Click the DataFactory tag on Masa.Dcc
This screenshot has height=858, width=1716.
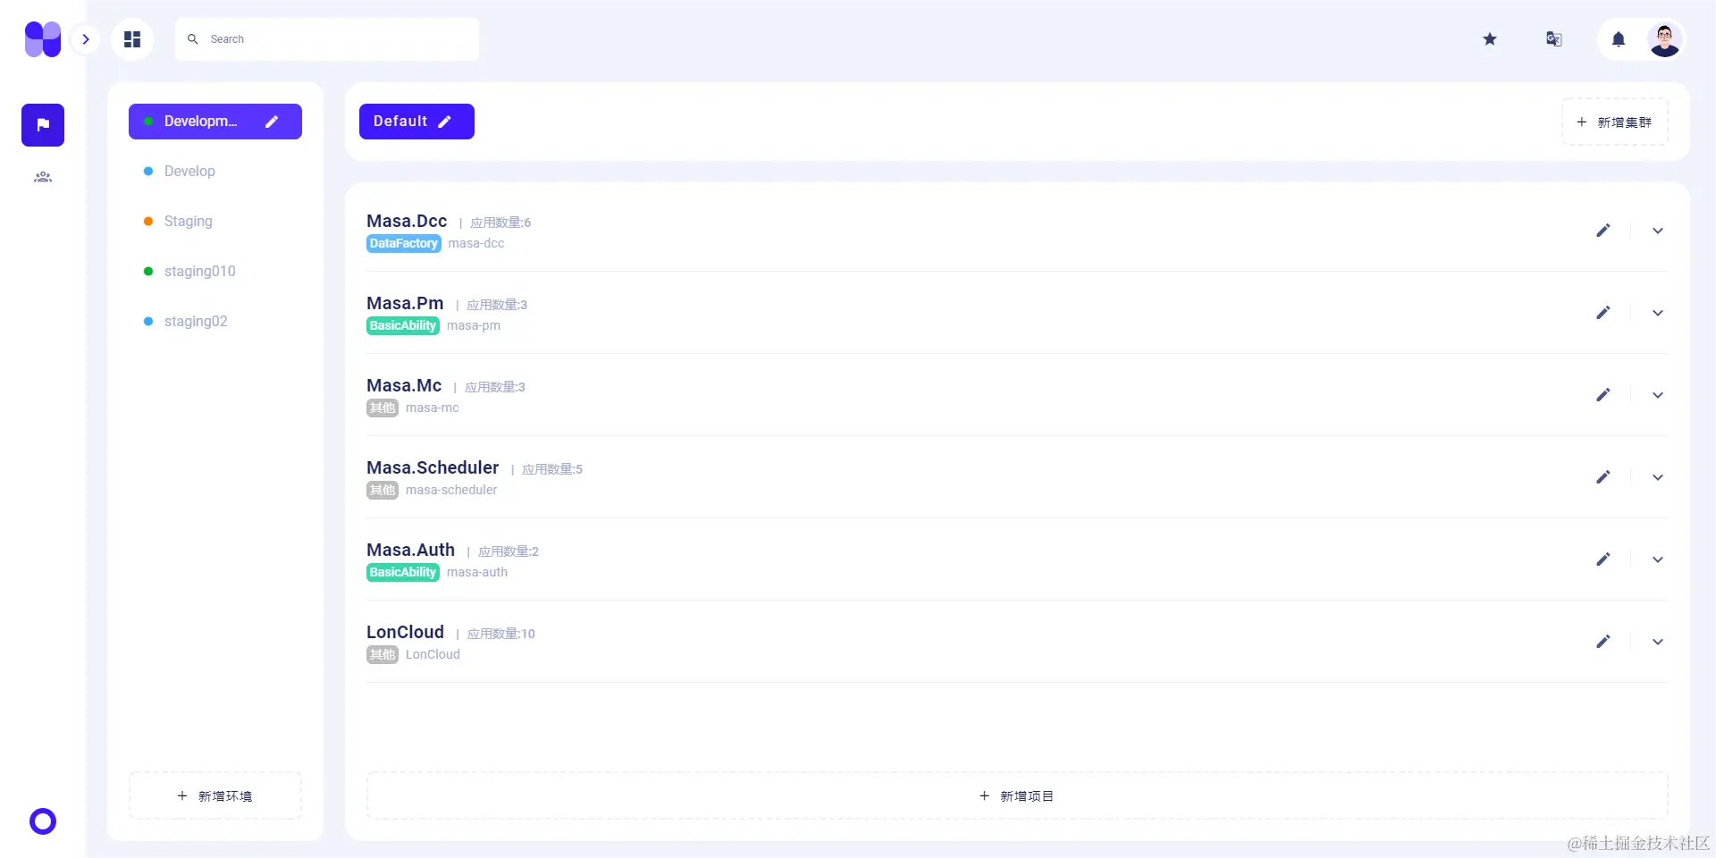(x=404, y=243)
